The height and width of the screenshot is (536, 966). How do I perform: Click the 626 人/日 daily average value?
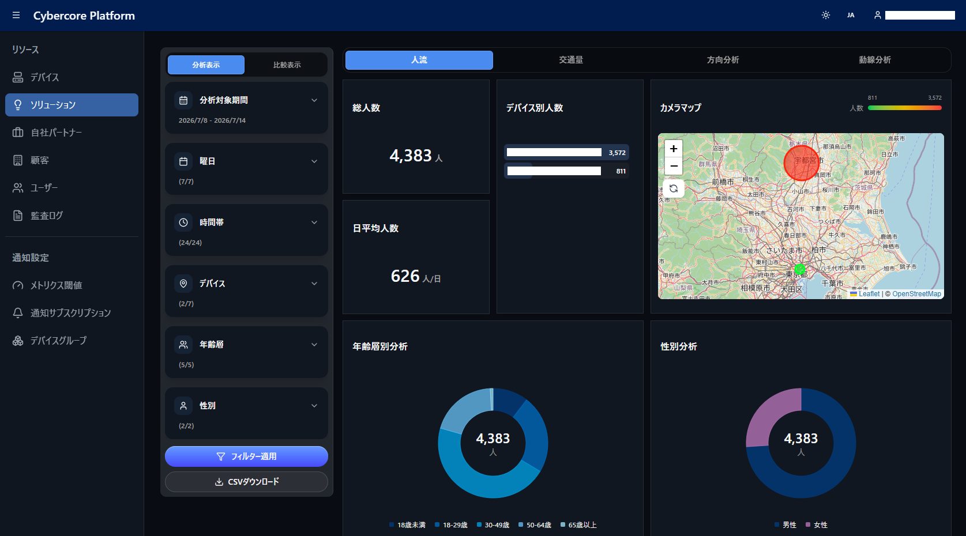416,276
